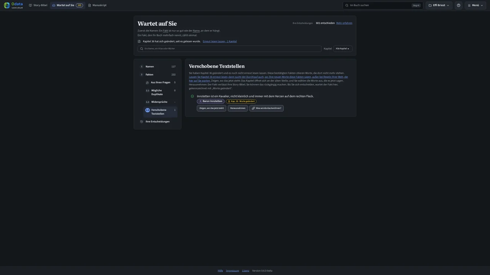Open the Effi Briest book dropdown
The image size is (490, 275).
point(439,5)
